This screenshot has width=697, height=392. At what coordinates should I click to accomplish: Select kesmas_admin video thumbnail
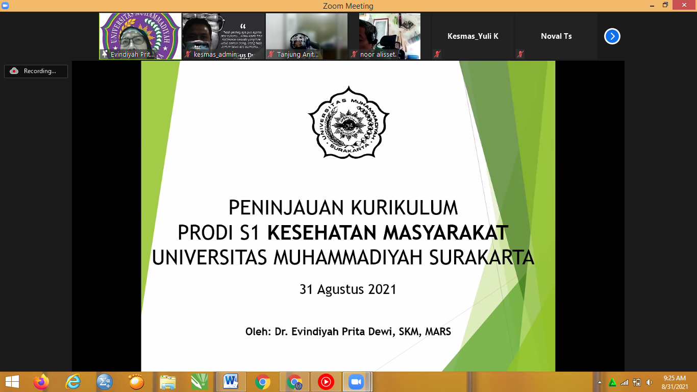223,36
